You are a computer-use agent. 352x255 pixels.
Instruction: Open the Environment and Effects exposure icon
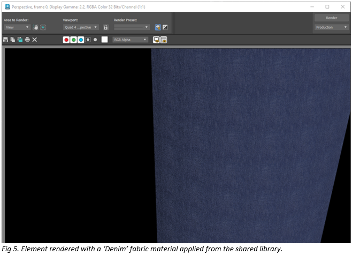click(165, 27)
